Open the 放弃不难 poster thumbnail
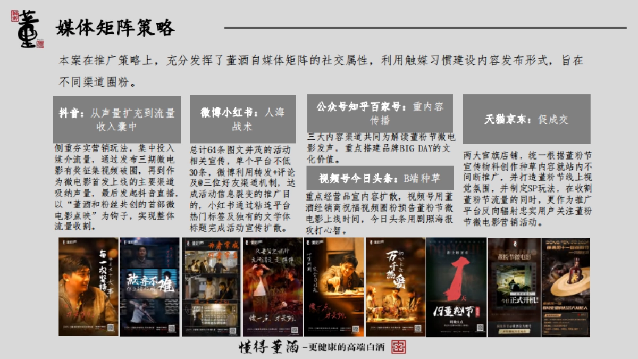 click(x=149, y=286)
